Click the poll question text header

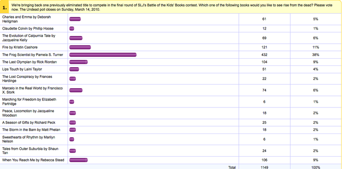click(x=172, y=7)
